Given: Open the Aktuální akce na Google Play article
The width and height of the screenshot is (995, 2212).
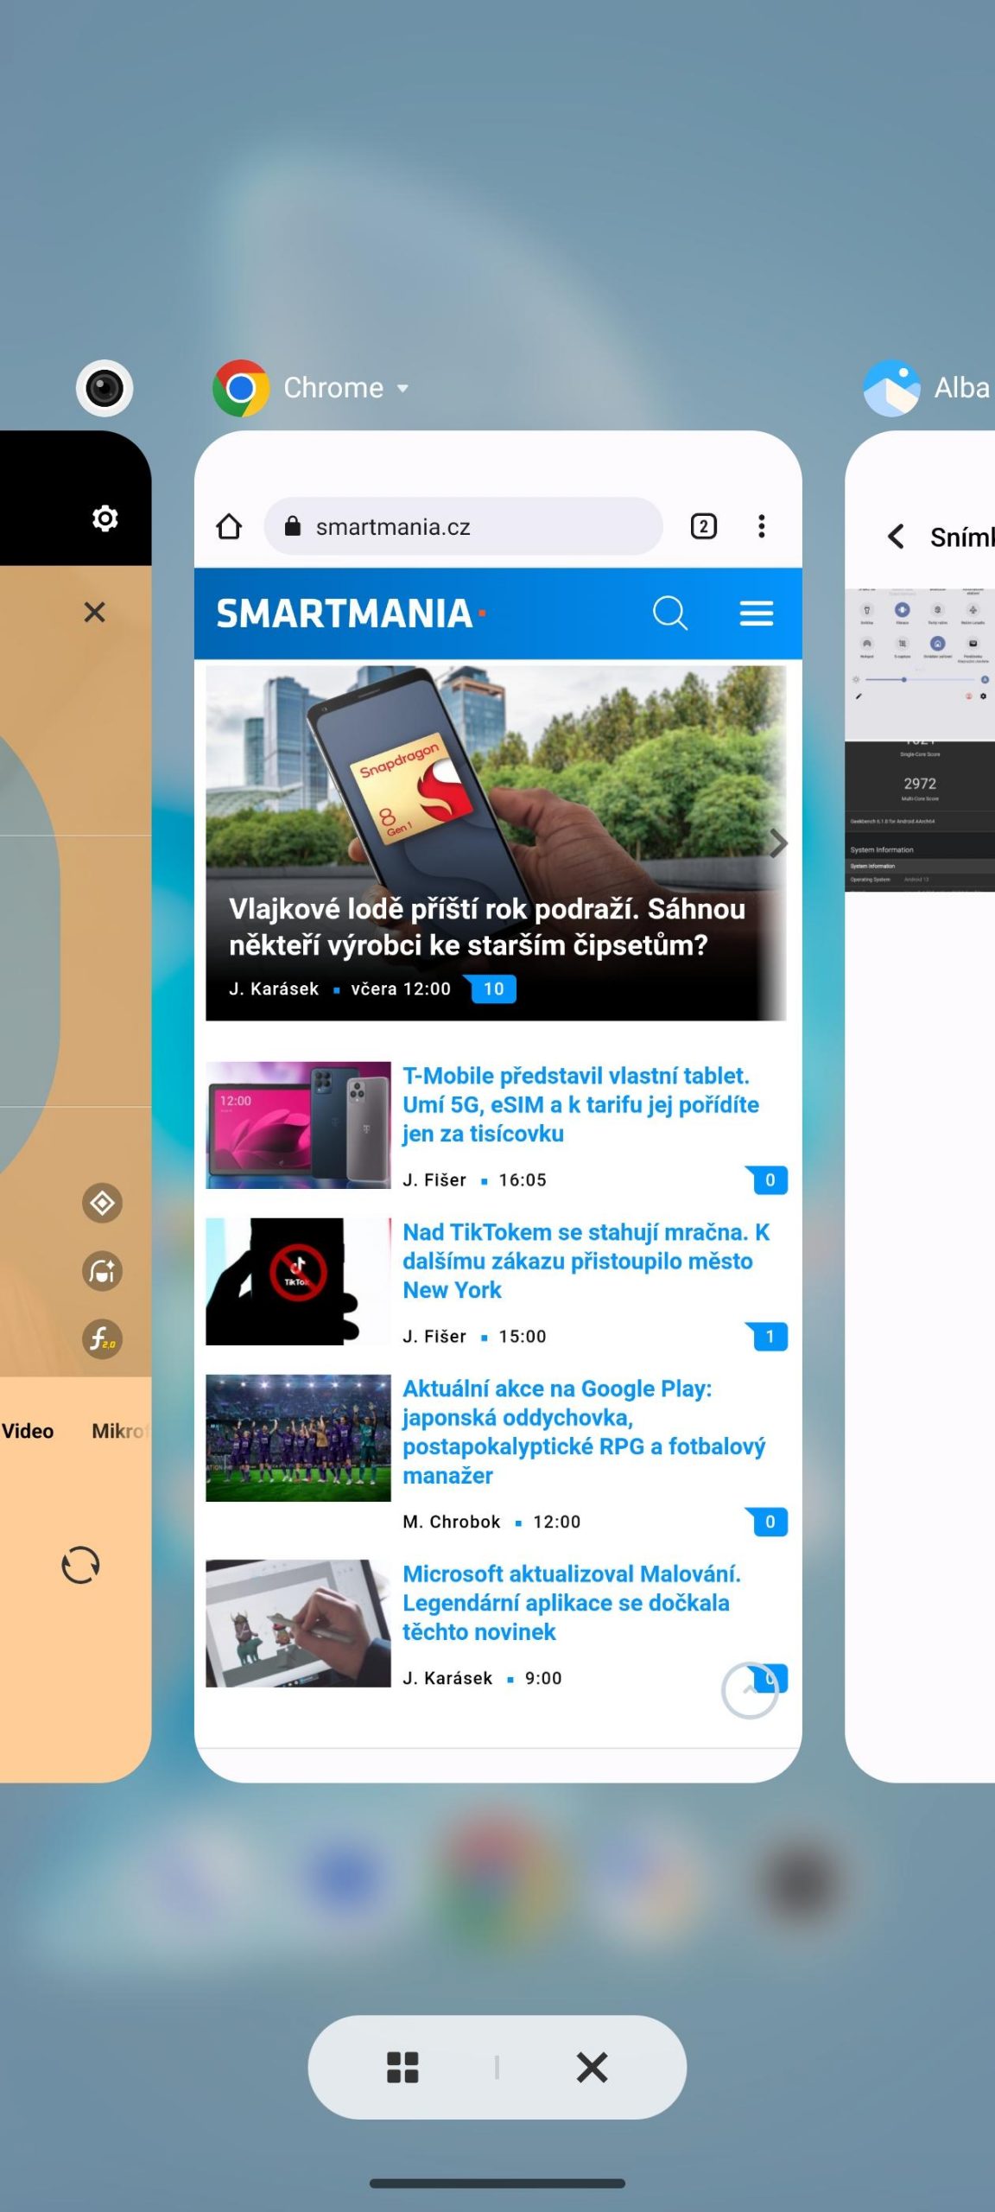Looking at the screenshot, I should 584,1432.
